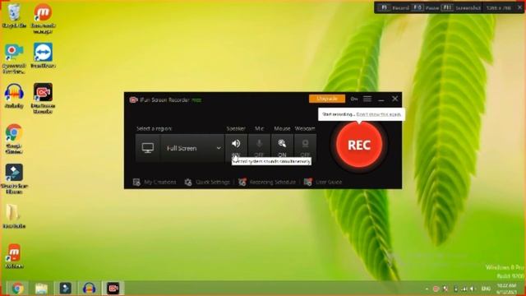Show hidden system tray icons
Image resolution: width=526 pixels, height=296 pixels.
click(x=427, y=289)
